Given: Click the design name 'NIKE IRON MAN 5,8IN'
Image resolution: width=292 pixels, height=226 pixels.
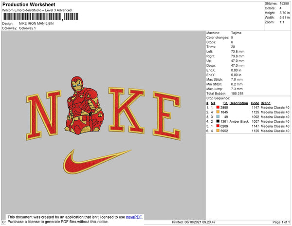Looking at the screenshot, I should tap(36, 23).
